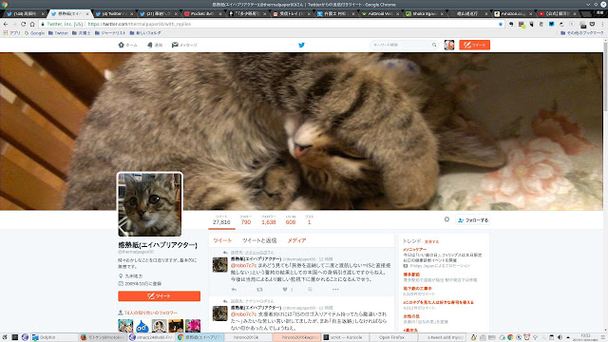The height and width of the screenshot is (342, 608).
Task: Click taskbar clock
Action: (586, 337)
